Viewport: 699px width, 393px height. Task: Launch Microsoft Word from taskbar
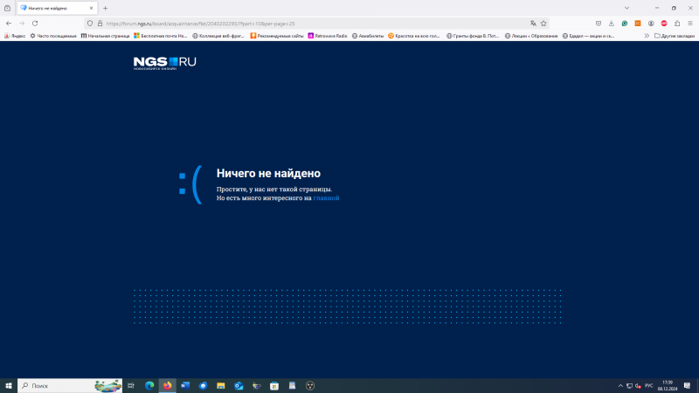tap(185, 385)
